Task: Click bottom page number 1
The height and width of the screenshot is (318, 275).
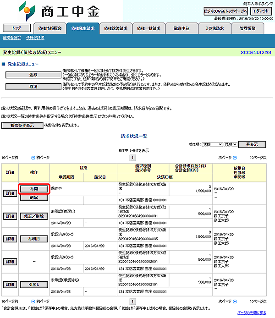Action: 132,302
